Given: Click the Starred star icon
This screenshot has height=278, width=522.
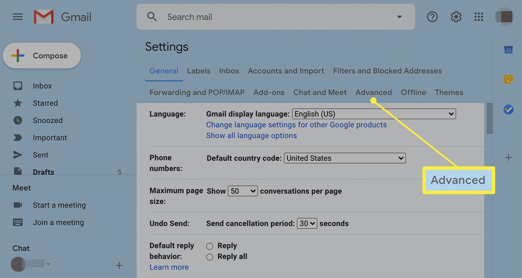Looking at the screenshot, I should pyautogui.click(x=18, y=103).
